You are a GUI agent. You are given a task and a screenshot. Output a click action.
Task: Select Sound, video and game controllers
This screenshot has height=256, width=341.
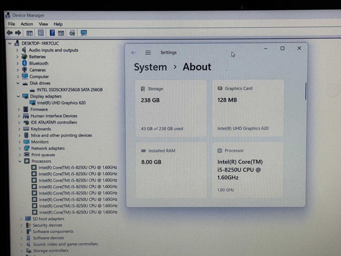point(65,244)
